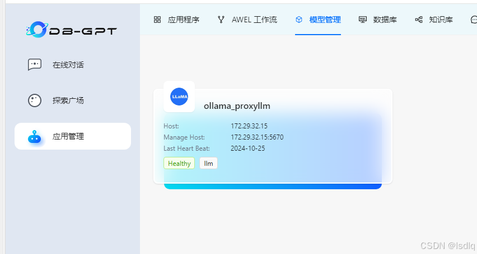Click the ollama_proxyllm model name
477x254 pixels.
pos(237,106)
